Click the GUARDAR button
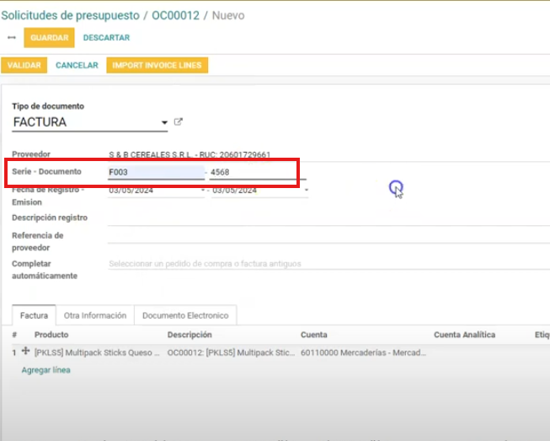This screenshot has width=550, height=441. click(x=49, y=38)
